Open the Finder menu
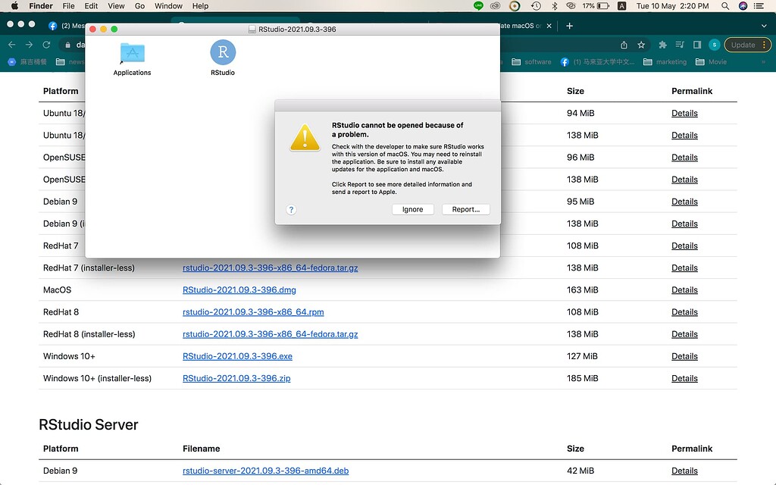776x485 pixels. (x=41, y=6)
